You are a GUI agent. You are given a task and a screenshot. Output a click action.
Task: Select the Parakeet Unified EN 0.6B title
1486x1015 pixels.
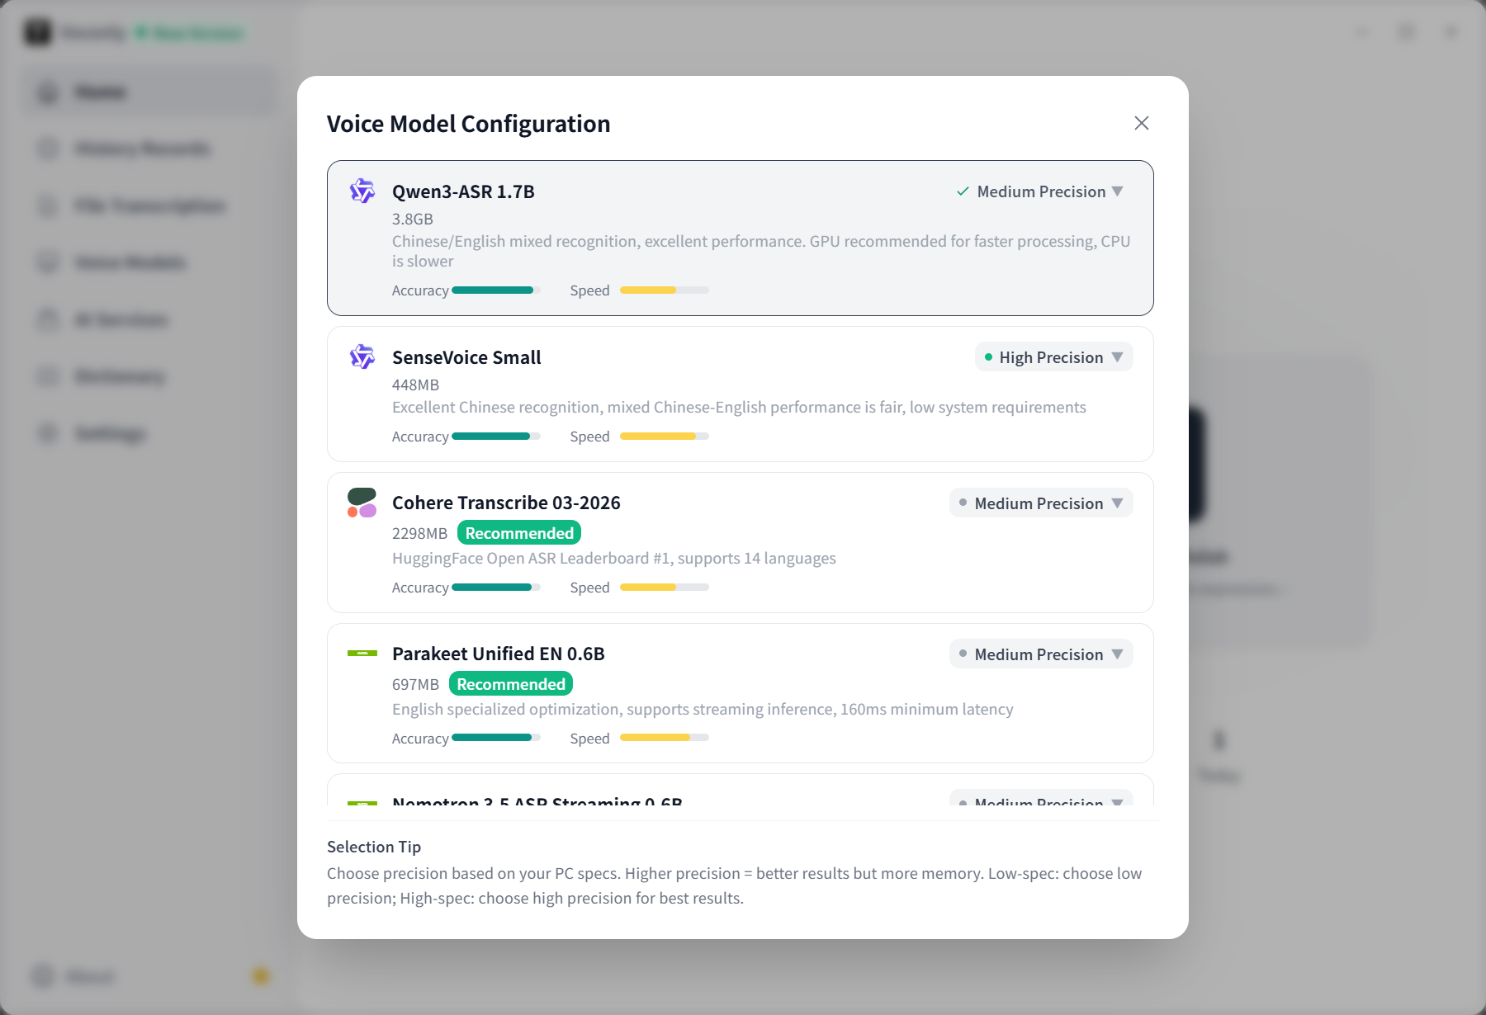[x=499, y=654]
